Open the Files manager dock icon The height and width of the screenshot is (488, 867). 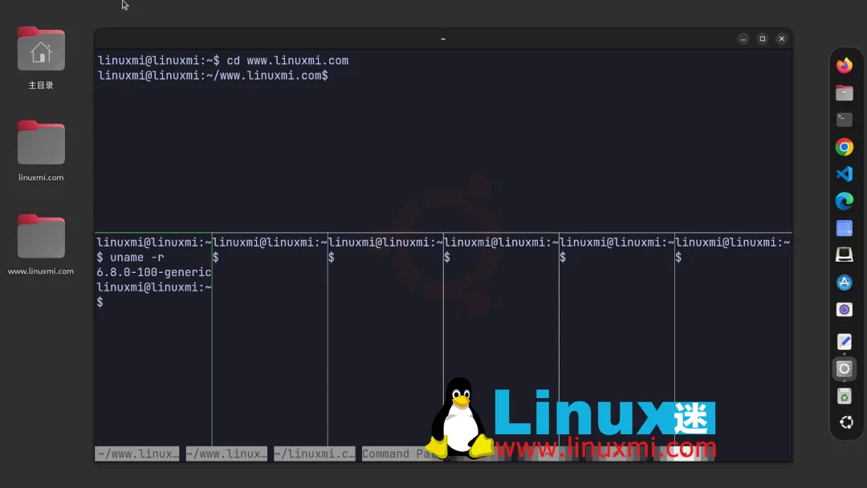(844, 93)
